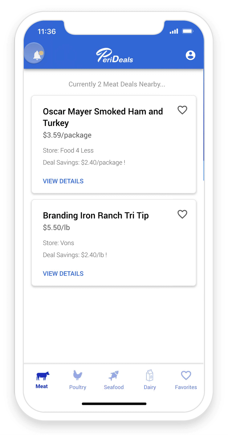The width and height of the screenshot is (228, 435).
Task: Go to the Favorites tab label
Action: tap(186, 387)
